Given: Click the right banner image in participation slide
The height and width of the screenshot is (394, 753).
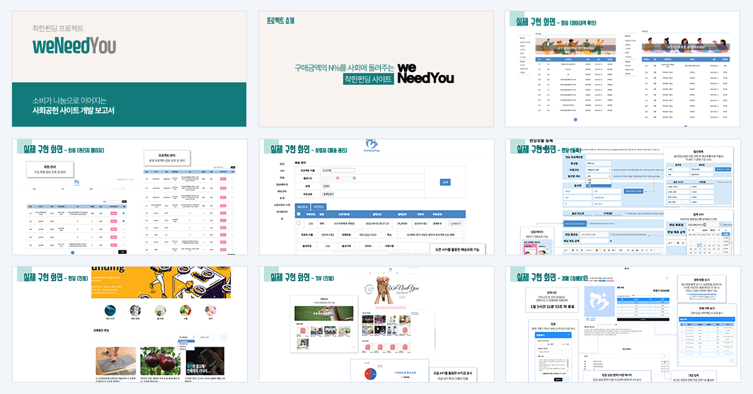Looking at the screenshot, I should pos(686,47).
